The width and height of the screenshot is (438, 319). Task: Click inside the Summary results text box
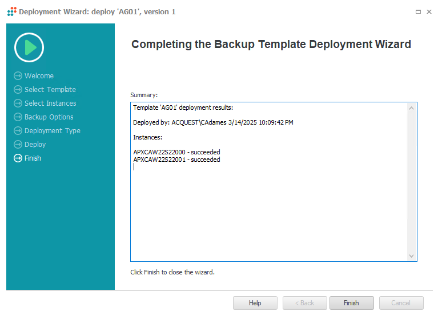269,182
